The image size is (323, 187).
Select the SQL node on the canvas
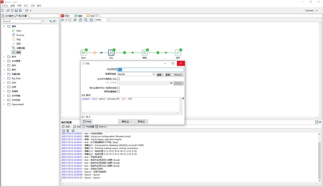coord(111,53)
